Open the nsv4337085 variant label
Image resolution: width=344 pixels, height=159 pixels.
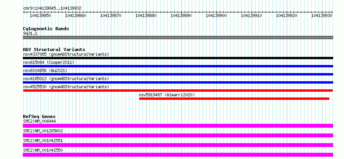tap(66, 54)
